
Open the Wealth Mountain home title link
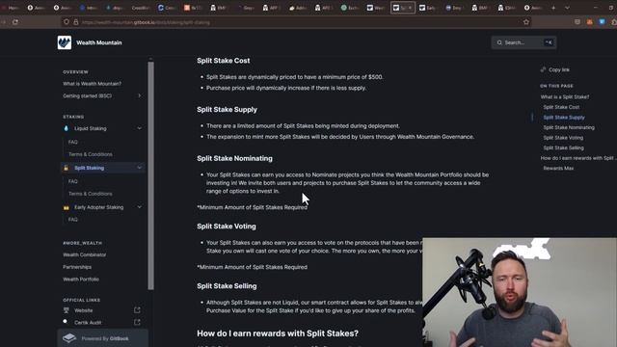[x=98, y=42]
